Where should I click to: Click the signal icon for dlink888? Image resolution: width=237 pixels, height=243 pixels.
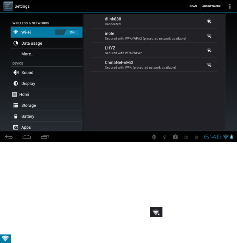click(209, 21)
